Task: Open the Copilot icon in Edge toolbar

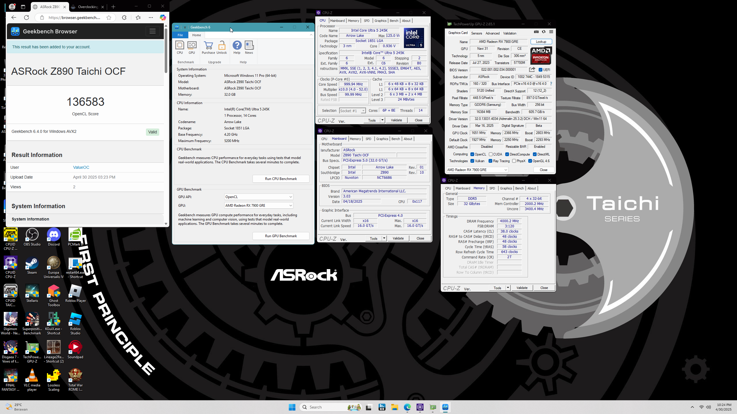Action: [163, 18]
